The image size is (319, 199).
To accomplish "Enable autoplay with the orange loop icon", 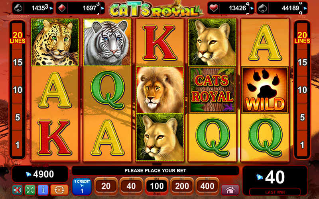I will pyautogui.click(x=59, y=190).
